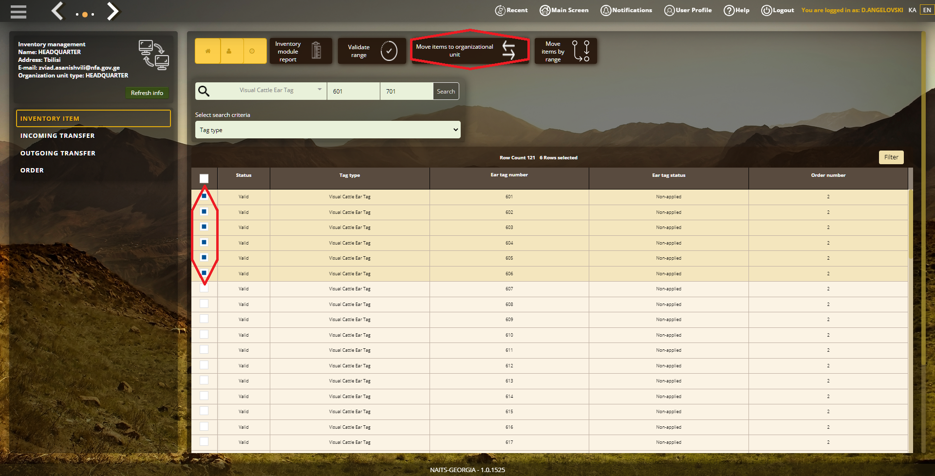Viewport: 935px width, 476px height.
Task: Open the Outgoing Transfer menu item
Action: pos(58,153)
